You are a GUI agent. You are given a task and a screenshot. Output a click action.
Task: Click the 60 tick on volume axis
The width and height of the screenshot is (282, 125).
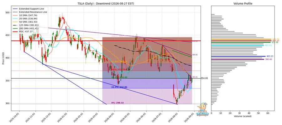[268, 113]
